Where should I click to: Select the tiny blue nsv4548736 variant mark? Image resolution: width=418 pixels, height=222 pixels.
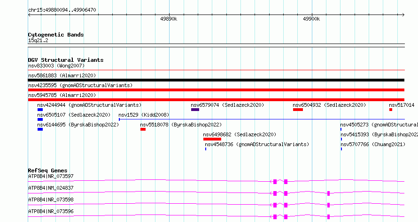click(x=206, y=149)
